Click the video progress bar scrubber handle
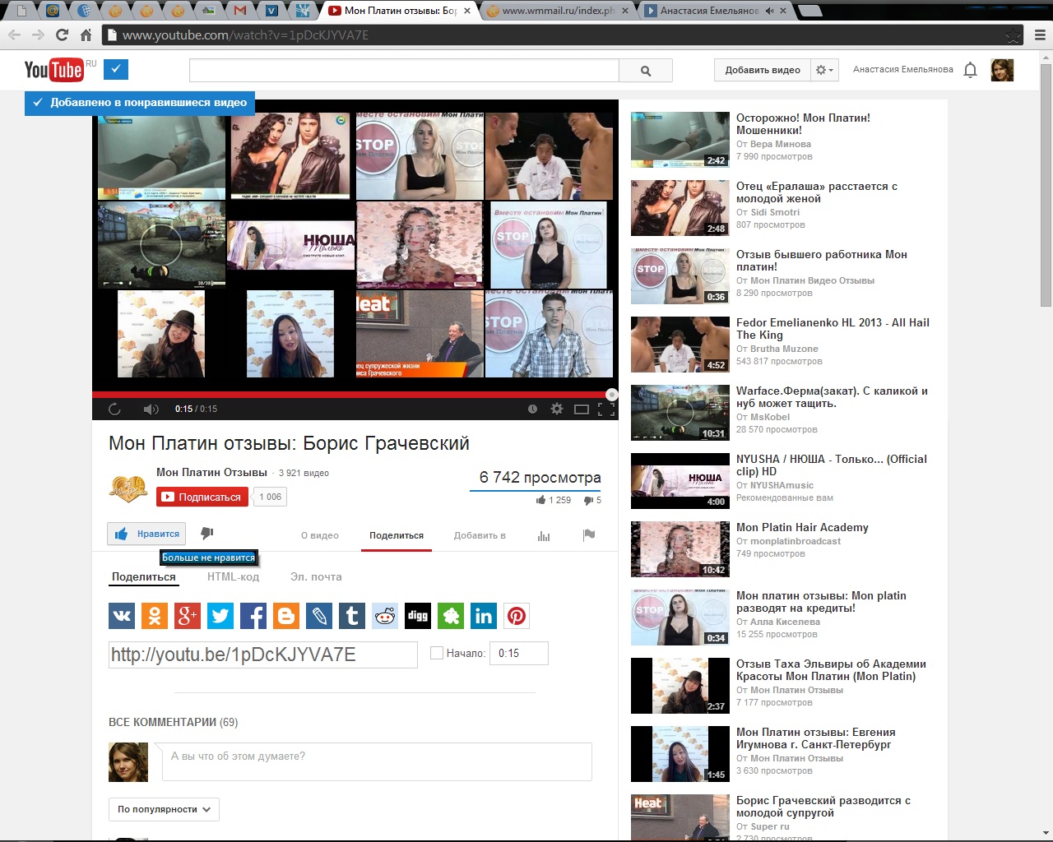Screen dimensions: 1053x842 (611, 395)
